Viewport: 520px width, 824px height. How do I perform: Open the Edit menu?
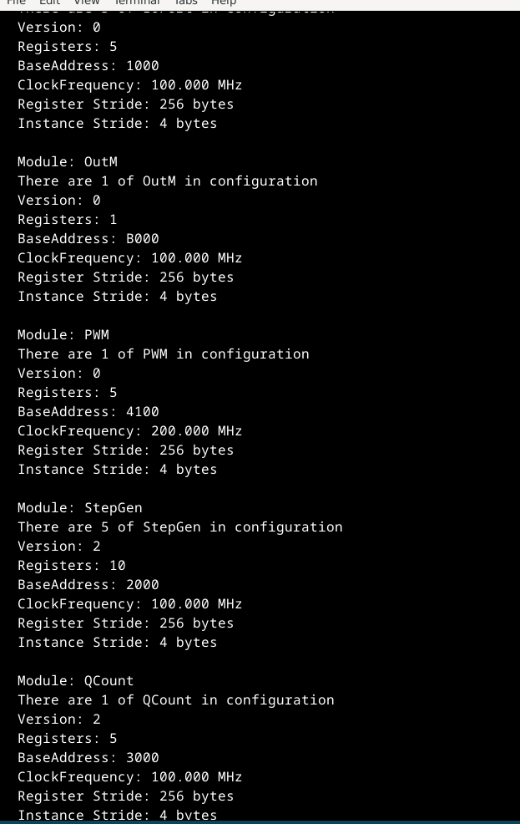point(49,3)
